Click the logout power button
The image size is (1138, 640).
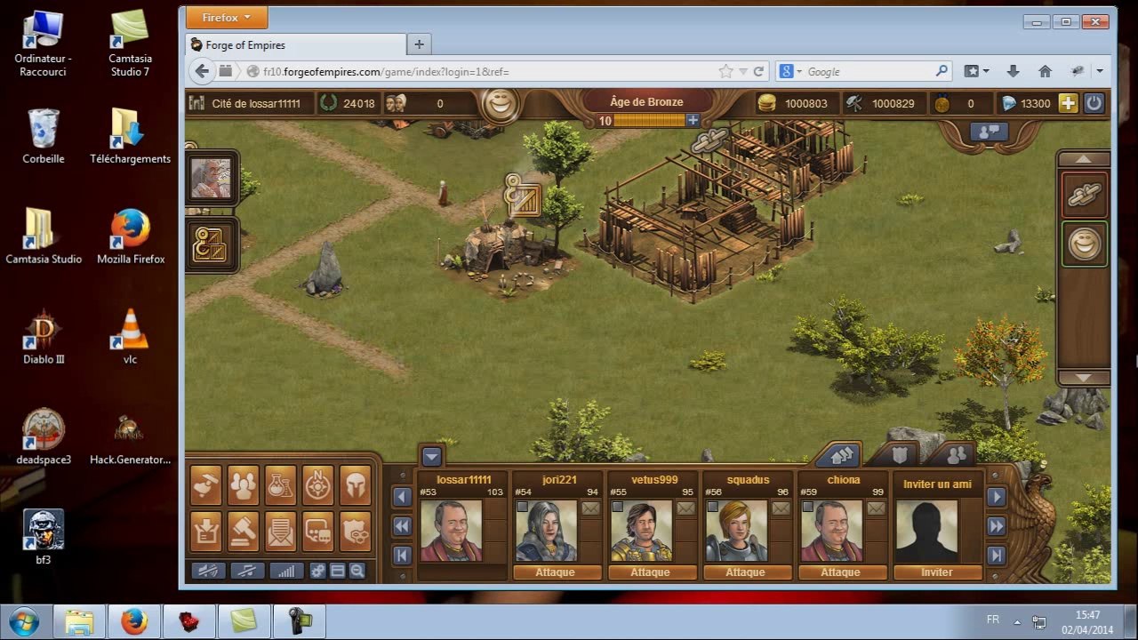click(1094, 103)
